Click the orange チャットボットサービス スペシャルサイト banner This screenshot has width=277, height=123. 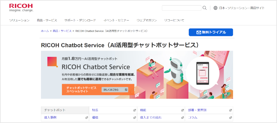(x=98, y=90)
